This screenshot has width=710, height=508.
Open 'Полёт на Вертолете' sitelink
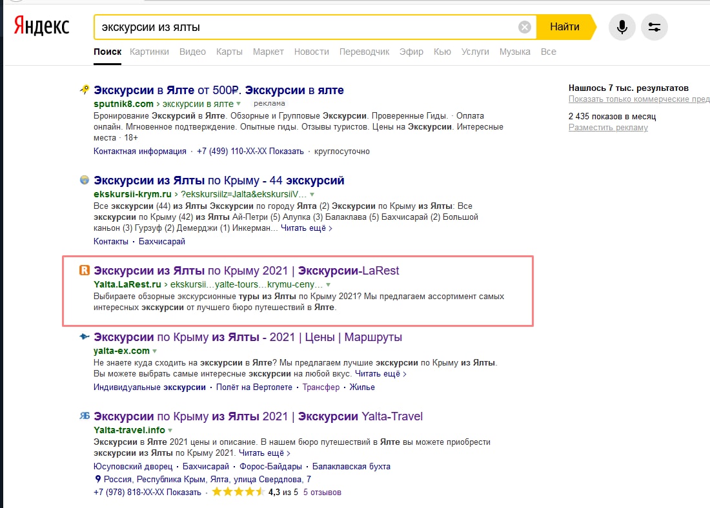click(x=254, y=387)
